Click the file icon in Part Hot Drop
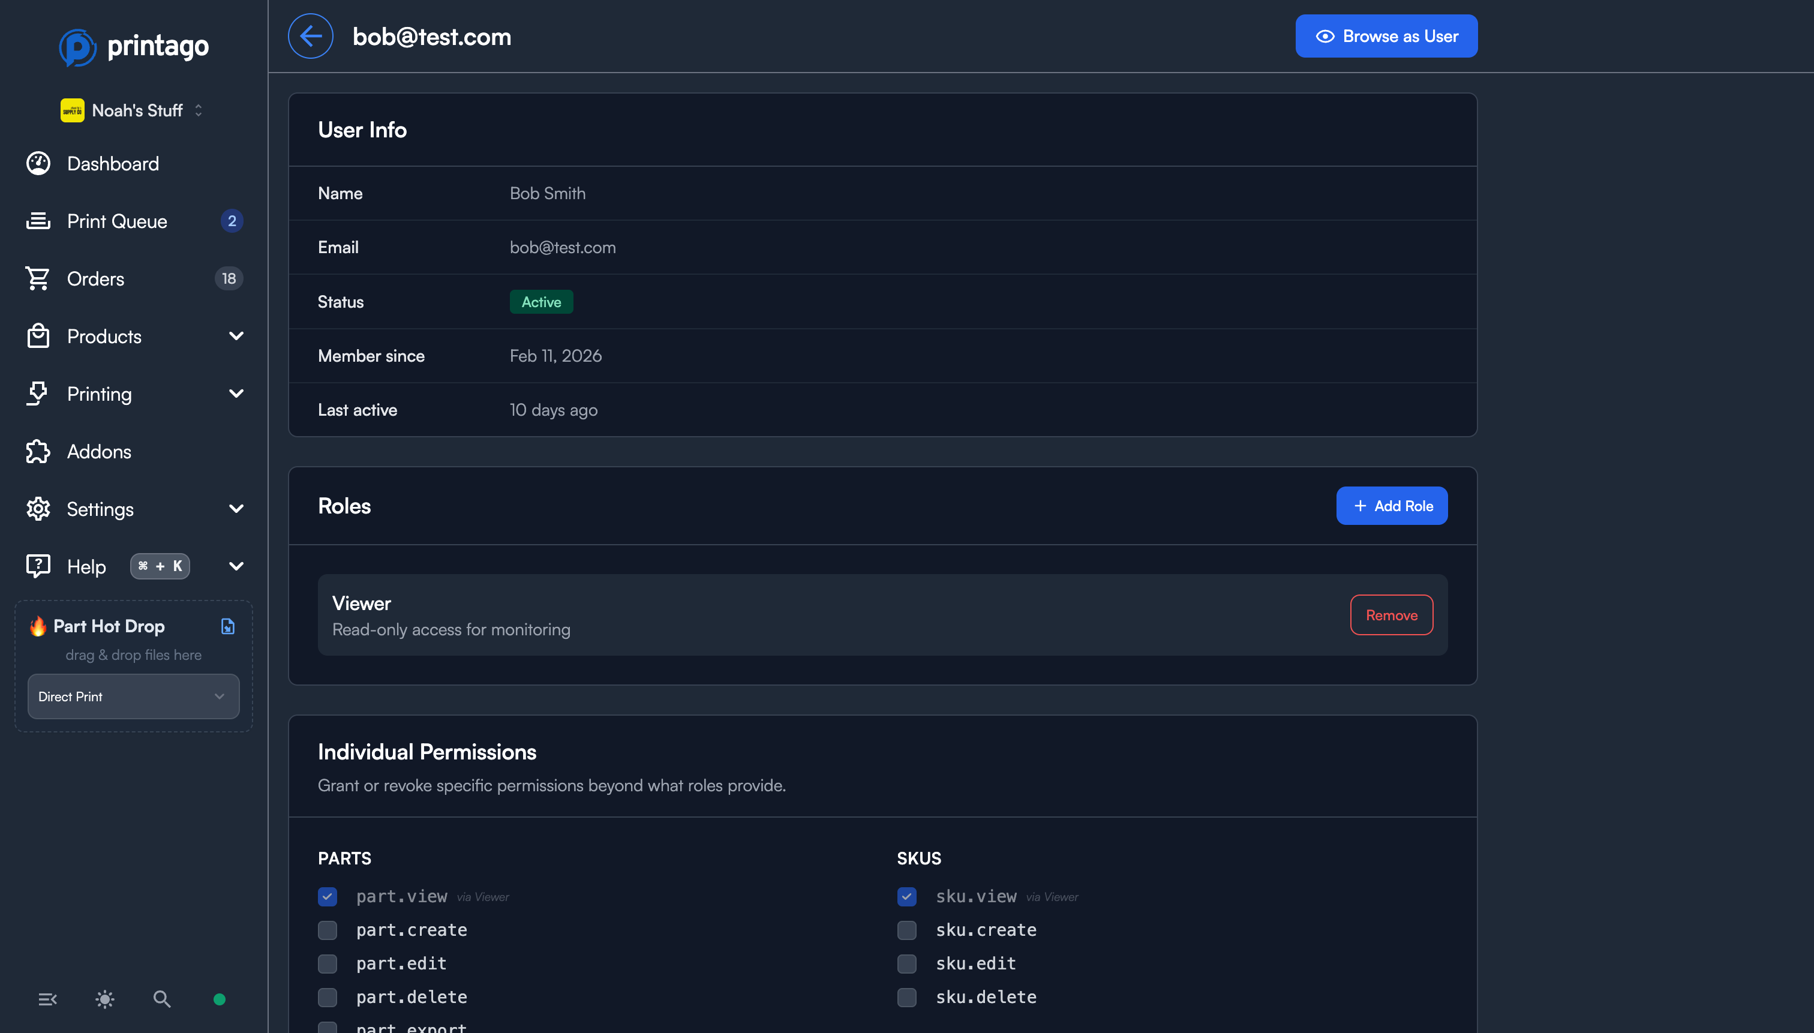1814x1033 pixels. pyautogui.click(x=227, y=626)
